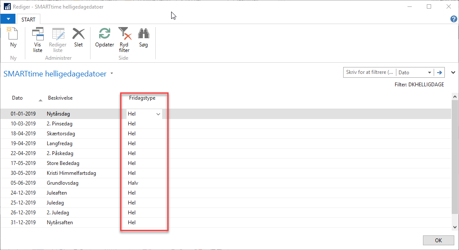Screen dimensions: 459x250
Task: Open the help question mark icon
Action: pos(453,19)
